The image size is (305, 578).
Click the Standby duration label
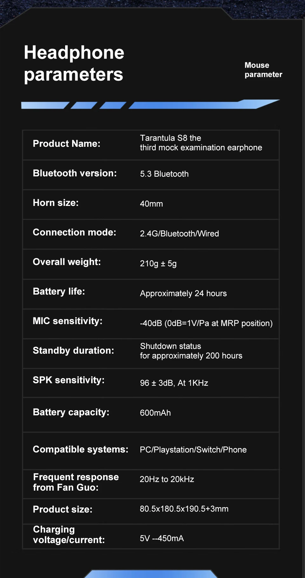point(73,350)
